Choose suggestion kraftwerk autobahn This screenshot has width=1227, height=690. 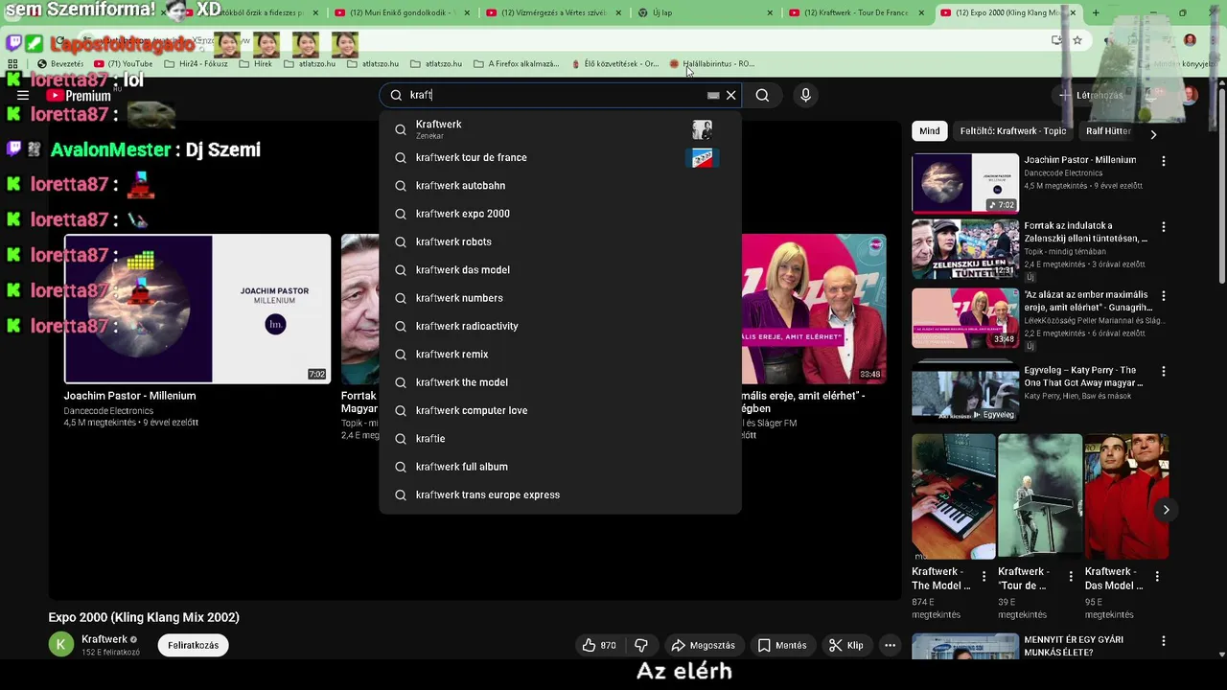[x=561, y=186]
